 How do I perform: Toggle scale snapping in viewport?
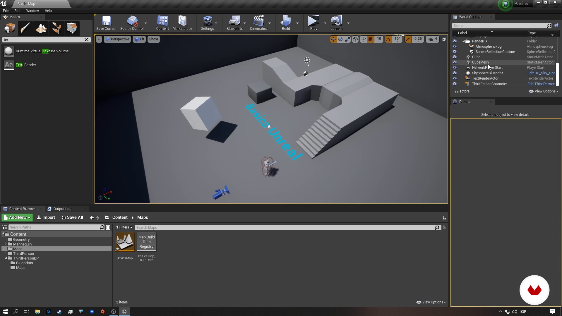[x=408, y=39]
